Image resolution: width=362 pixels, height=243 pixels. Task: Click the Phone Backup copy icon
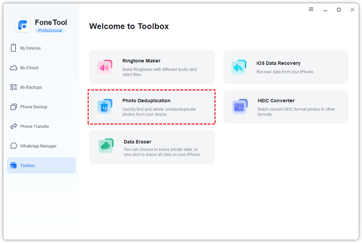point(14,107)
